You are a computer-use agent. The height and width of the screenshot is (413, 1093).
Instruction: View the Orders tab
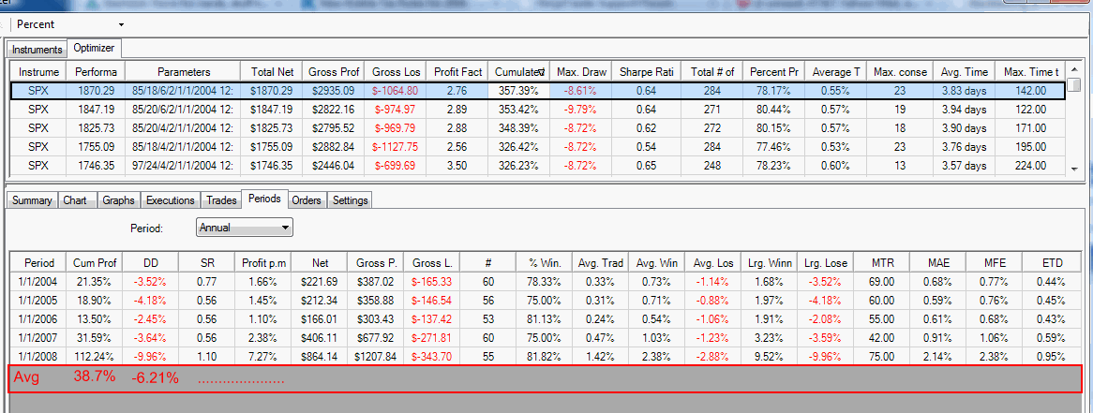coord(307,199)
